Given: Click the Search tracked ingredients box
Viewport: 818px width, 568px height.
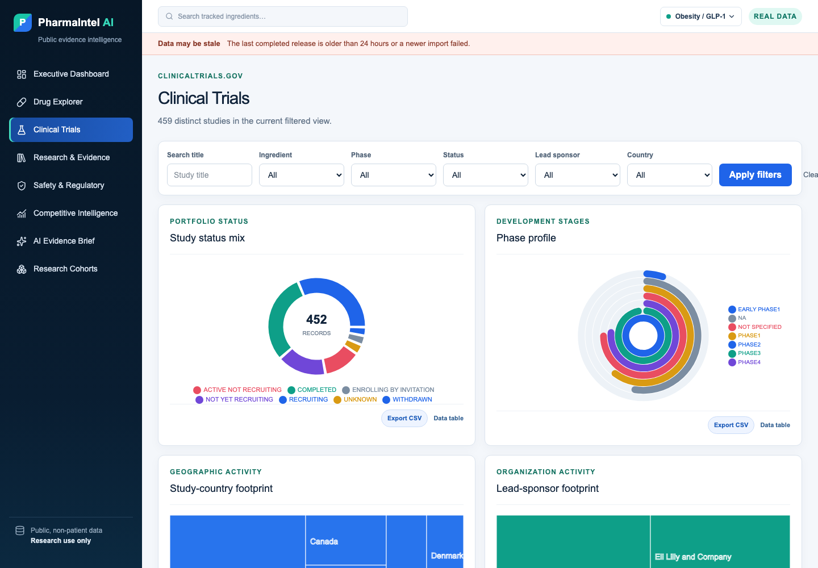Looking at the screenshot, I should (x=283, y=16).
